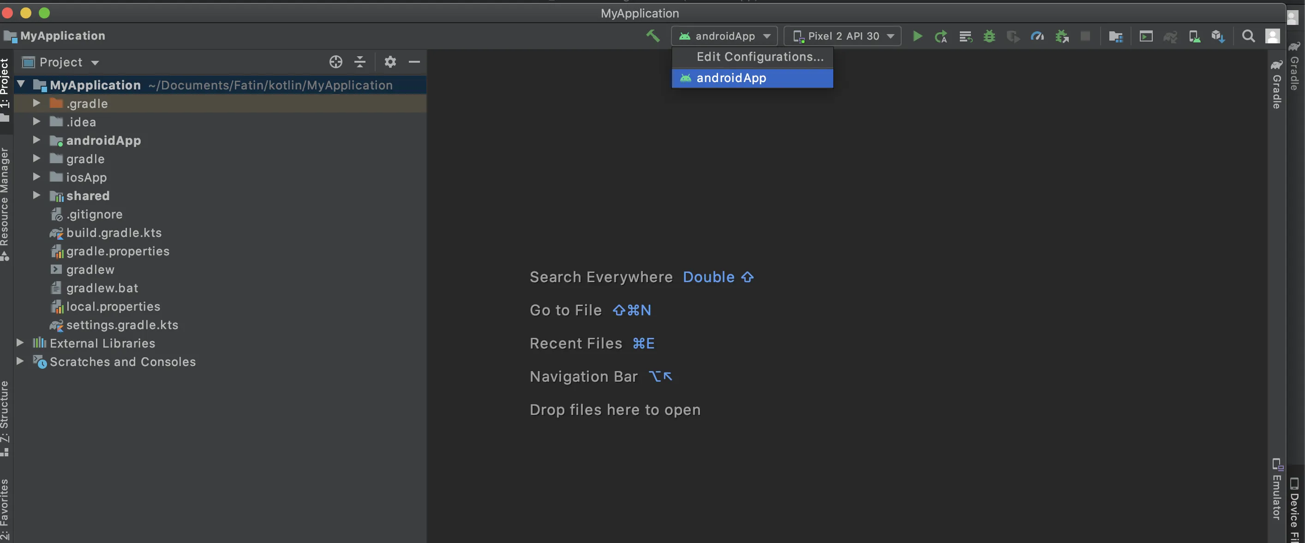Viewport: 1305px width, 543px height.
Task: Click the Search Everywhere magnifier icon
Action: coord(1248,36)
